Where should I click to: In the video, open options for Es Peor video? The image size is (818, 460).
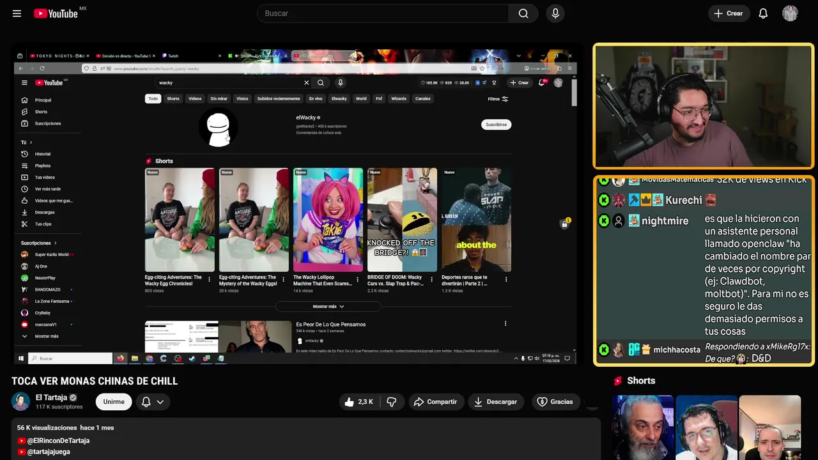505,324
